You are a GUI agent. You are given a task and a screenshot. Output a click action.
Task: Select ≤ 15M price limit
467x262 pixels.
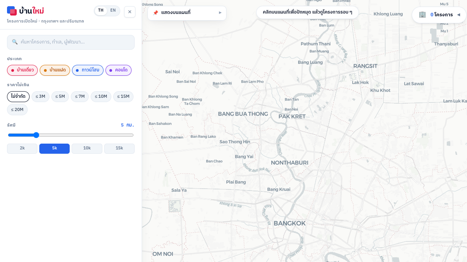click(123, 97)
